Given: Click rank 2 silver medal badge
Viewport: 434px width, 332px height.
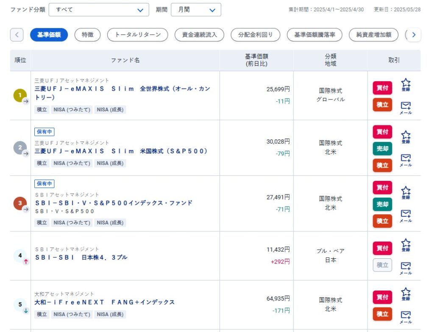Looking at the screenshot, I should (20, 148).
